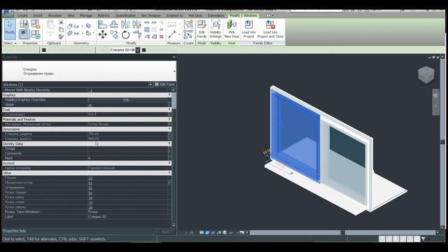Open Visibility Settings
Viewport: 448px width, 252px height.
pos(216,29)
